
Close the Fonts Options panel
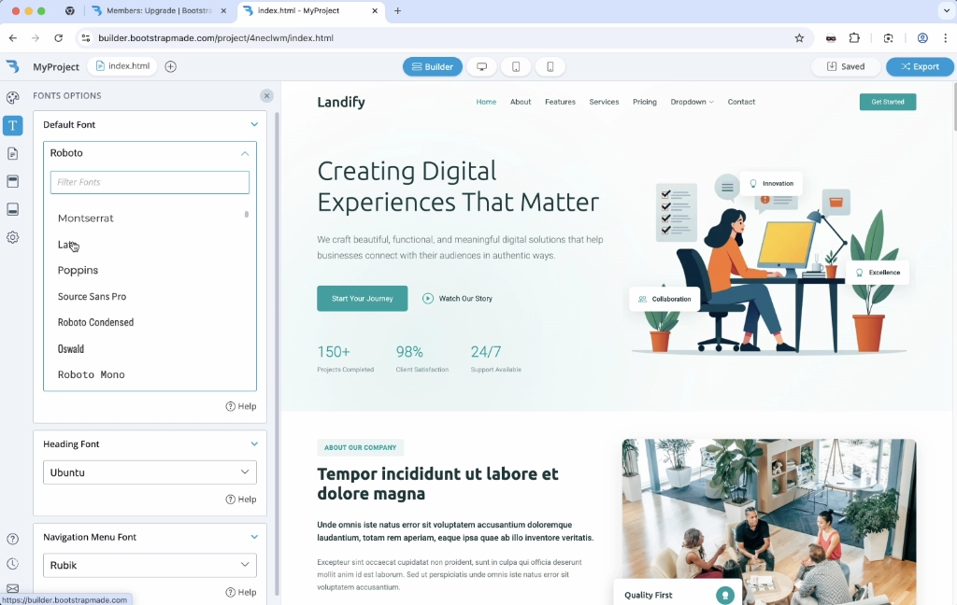coord(266,96)
